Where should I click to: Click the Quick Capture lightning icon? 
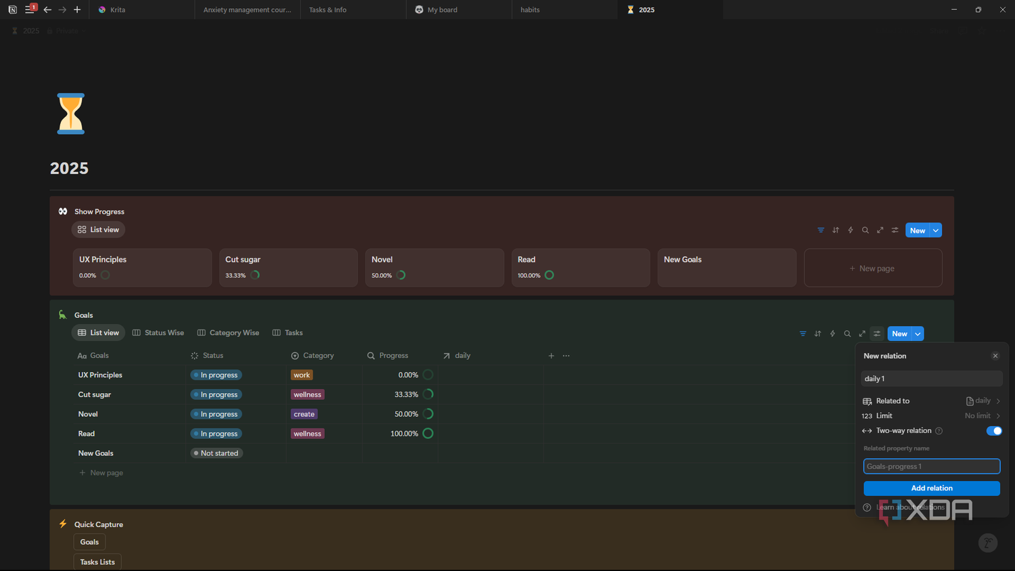tap(63, 524)
